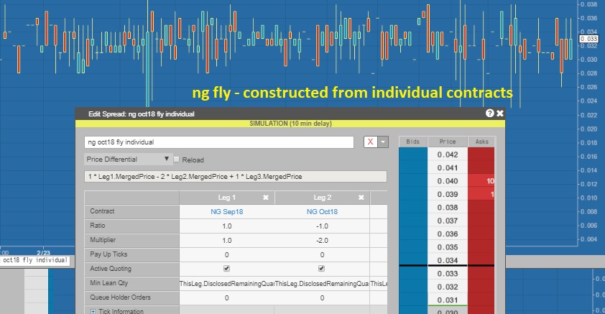This screenshot has height=314, width=605.
Task: Toggle Active Quoting for Leg 1
Action: pyautogui.click(x=226, y=268)
